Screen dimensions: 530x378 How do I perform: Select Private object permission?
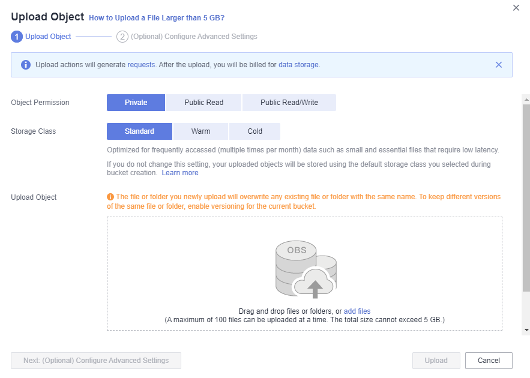(136, 103)
